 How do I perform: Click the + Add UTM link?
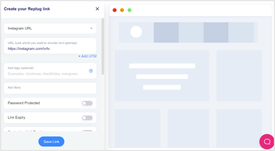point(87,56)
